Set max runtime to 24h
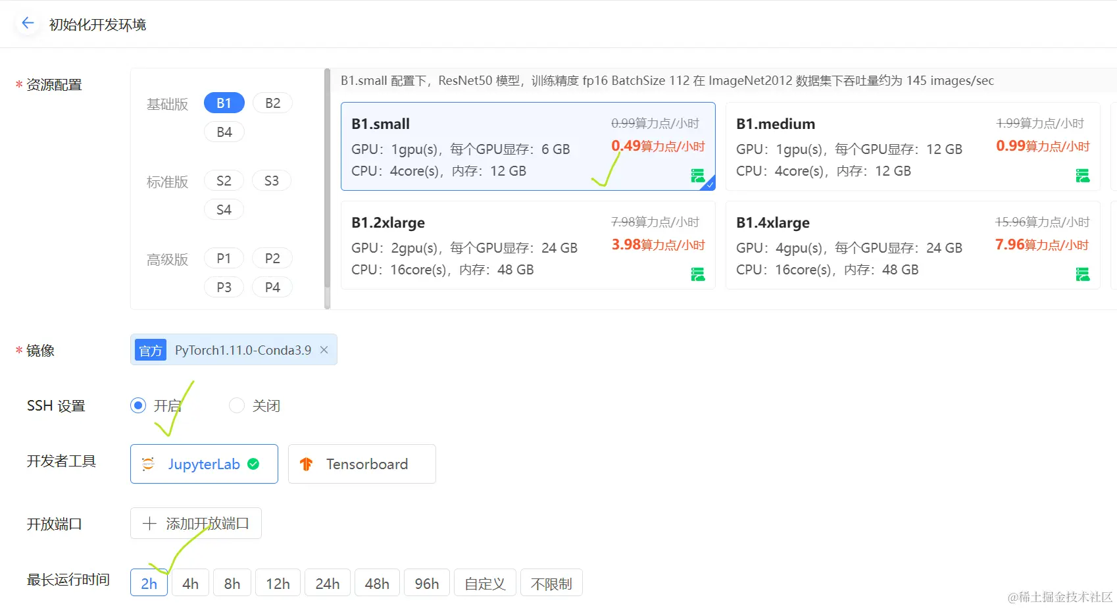Screen dimensions: 1117x608 (x=328, y=583)
